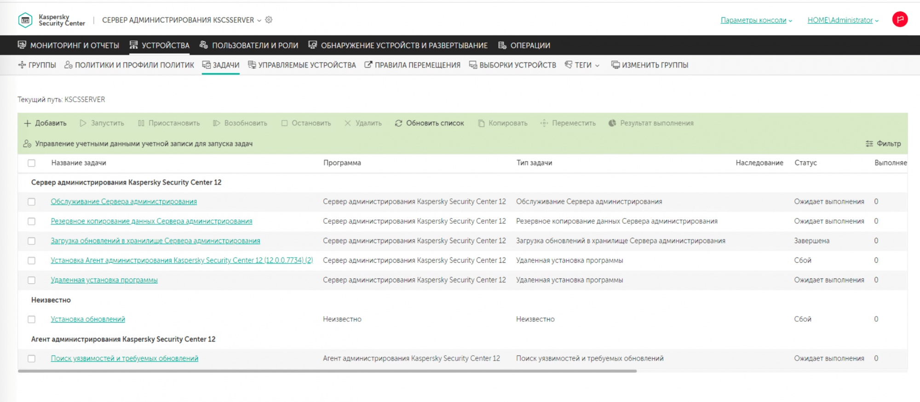Open the Обслуживание Сервера администрирования task link
This screenshot has width=920, height=402.
point(124,202)
